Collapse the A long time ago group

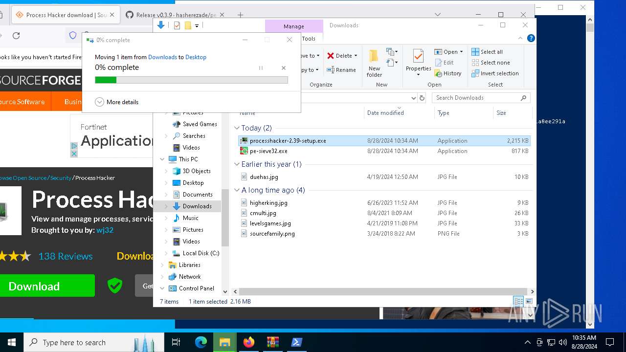point(237,190)
